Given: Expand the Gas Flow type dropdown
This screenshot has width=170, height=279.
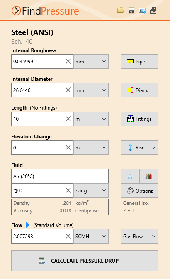Looking at the screenshot, I should [x=140, y=236].
